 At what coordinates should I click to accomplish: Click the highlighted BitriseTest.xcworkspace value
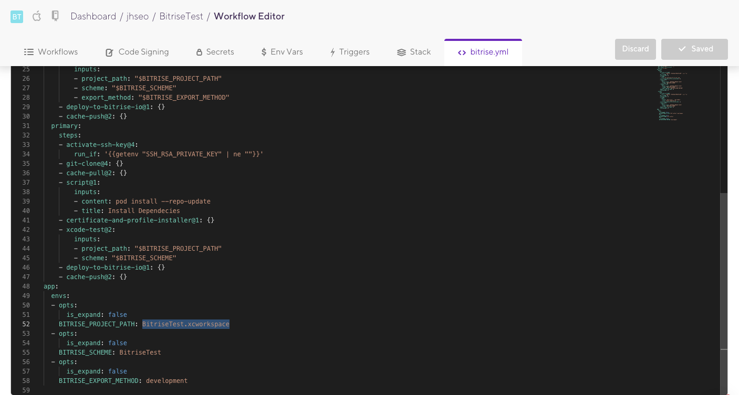186,324
